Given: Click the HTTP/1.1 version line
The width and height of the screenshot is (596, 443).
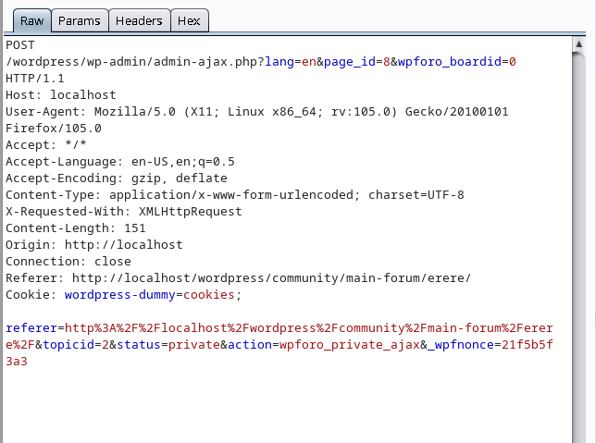Looking at the screenshot, I should point(35,79).
